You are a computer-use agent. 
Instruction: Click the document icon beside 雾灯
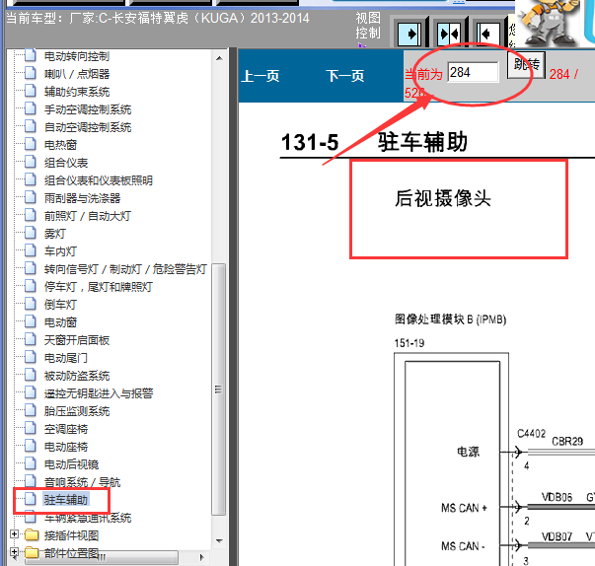(x=31, y=233)
